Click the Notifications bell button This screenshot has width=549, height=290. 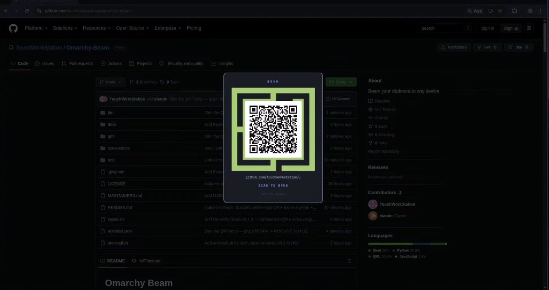click(x=454, y=47)
